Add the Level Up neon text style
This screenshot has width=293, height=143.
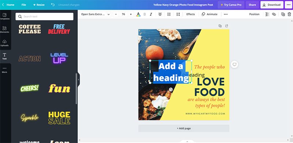[59, 58]
